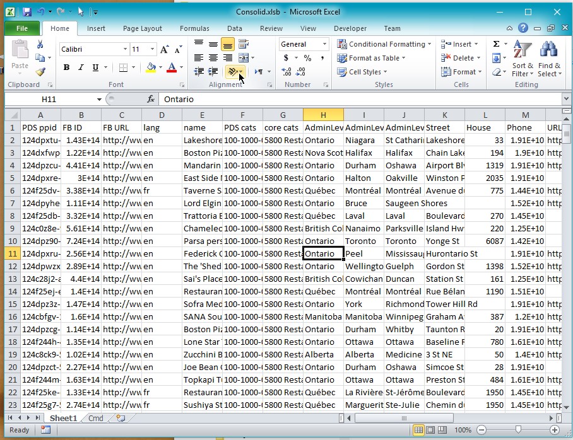Open the Name Box dropdown arrow
Image resolution: width=573 pixels, height=440 pixels.
(x=100, y=100)
